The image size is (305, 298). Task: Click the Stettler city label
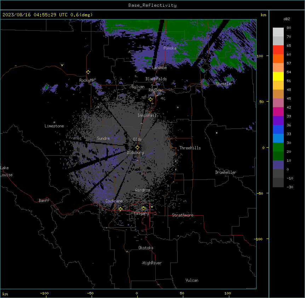coord(224,84)
